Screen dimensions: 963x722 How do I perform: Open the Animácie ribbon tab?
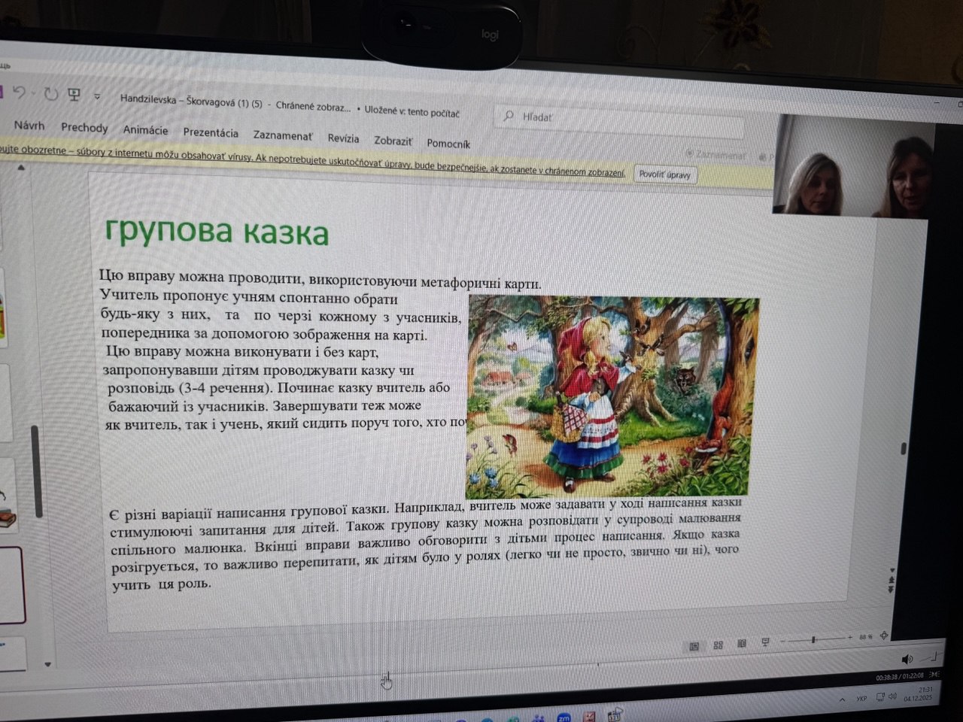click(x=145, y=130)
